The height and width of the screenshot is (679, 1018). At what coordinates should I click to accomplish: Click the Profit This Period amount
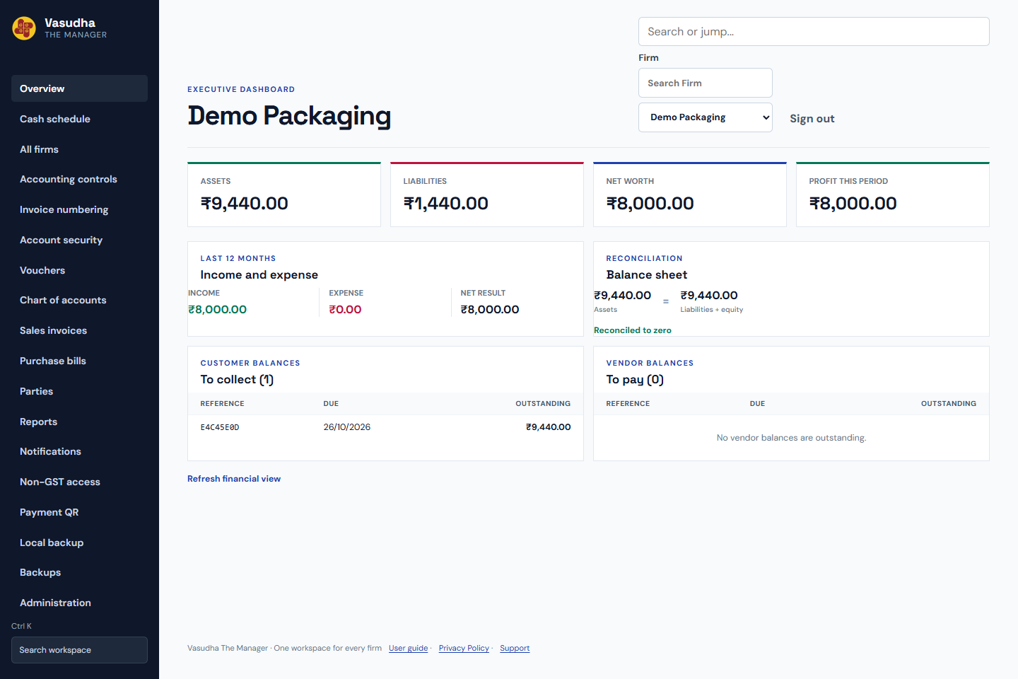(x=853, y=204)
